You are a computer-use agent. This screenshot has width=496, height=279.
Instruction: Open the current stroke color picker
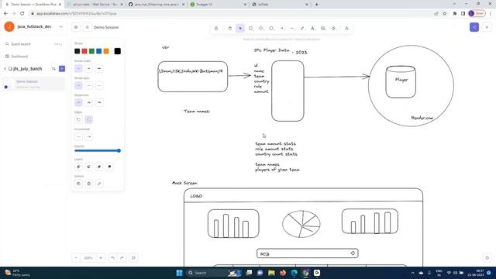coord(117,51)
